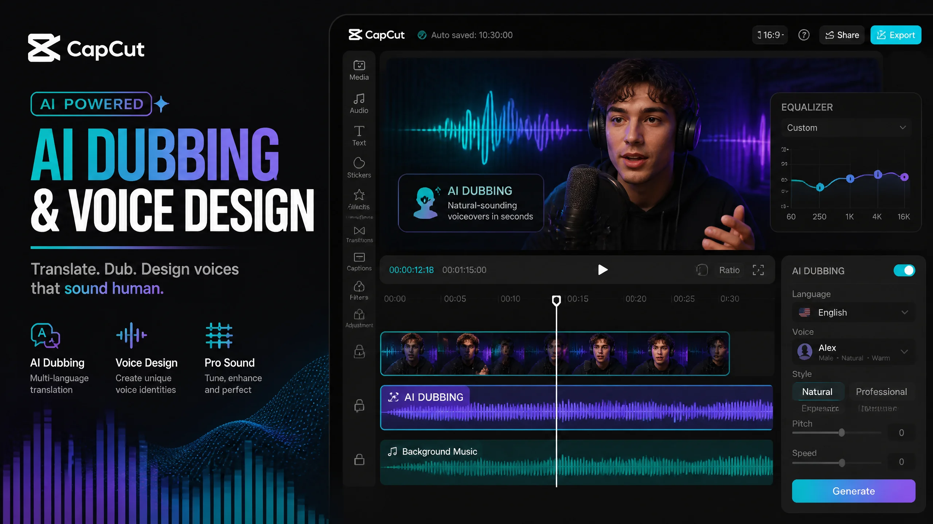This screenshot has width=933, height=524.
Task: Click the Speed value field
Action: [901, 462]
